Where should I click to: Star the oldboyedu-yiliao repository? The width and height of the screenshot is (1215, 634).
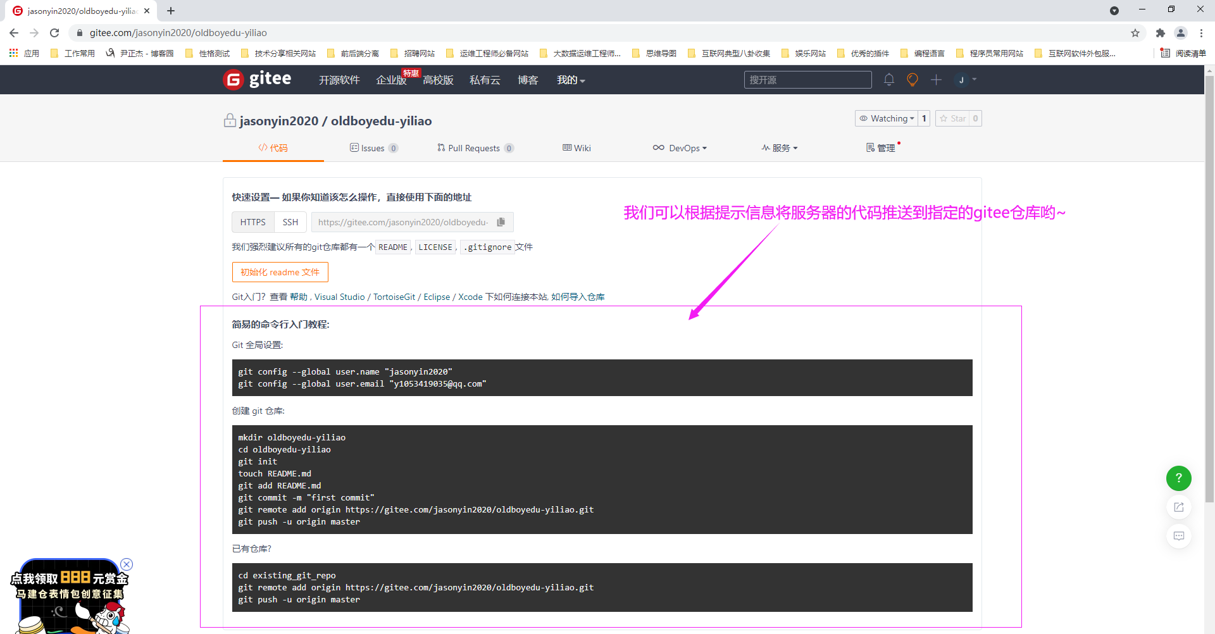952,118
